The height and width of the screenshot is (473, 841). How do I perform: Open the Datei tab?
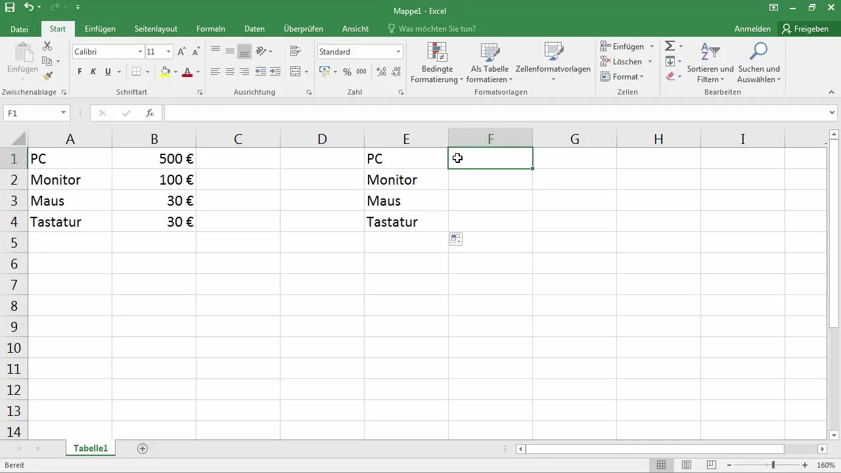(x=20, y=29)
